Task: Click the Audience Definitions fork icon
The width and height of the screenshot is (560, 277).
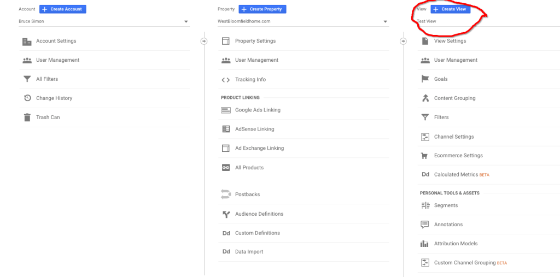Action: (226, 214)
